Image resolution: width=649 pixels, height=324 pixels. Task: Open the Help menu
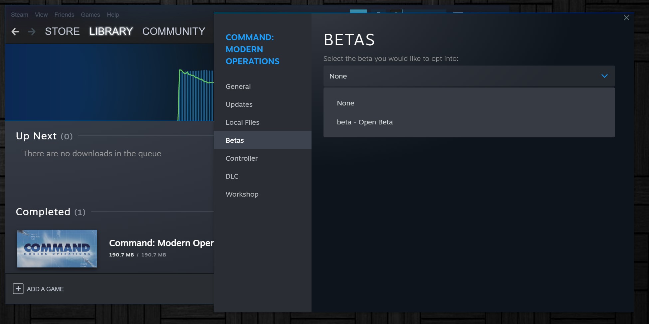(x=113, y=15)
